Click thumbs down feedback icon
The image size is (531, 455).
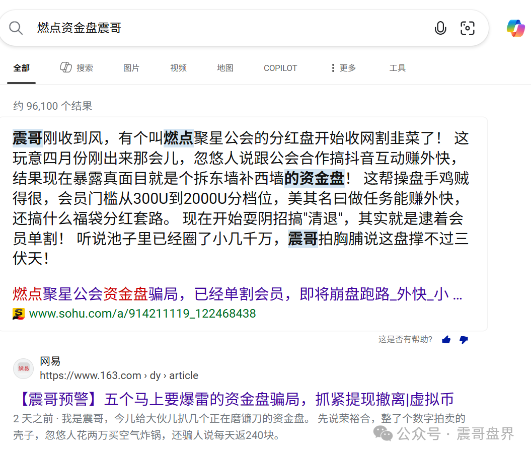click(x=464, y=340)
